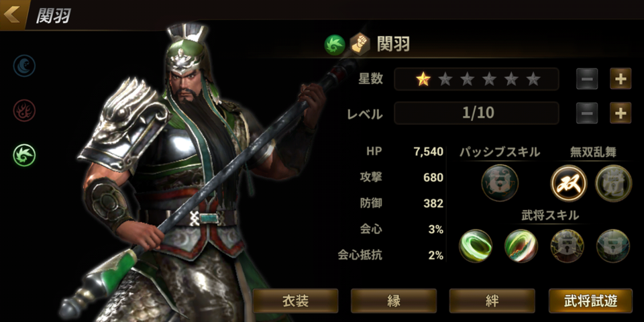Increase star count with plus button
The height and width of the screenshot is (322, 644).
coord(621,79)
